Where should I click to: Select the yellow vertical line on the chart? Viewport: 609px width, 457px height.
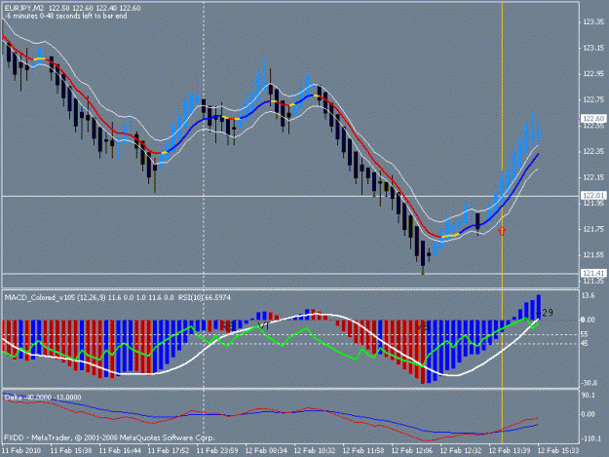(x=502, y=222)
